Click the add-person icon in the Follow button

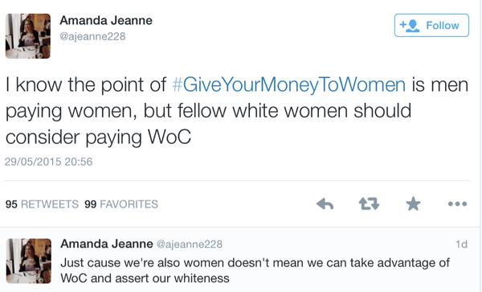(x=409, y=26)
